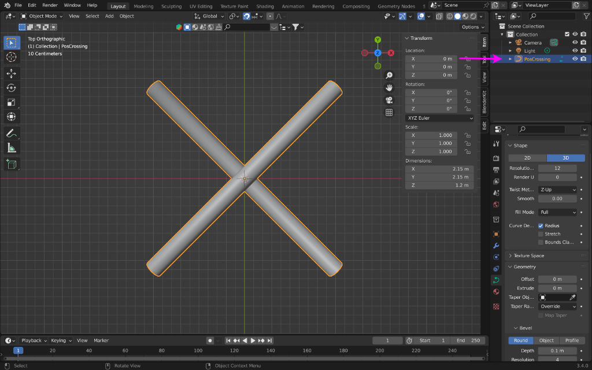Select the Measure tool

pos(12,147)
